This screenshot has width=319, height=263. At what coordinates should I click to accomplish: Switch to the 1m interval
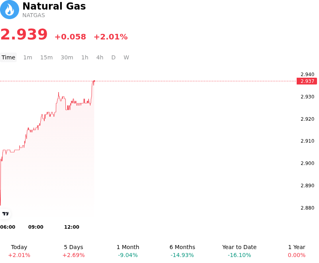point(28,57)
